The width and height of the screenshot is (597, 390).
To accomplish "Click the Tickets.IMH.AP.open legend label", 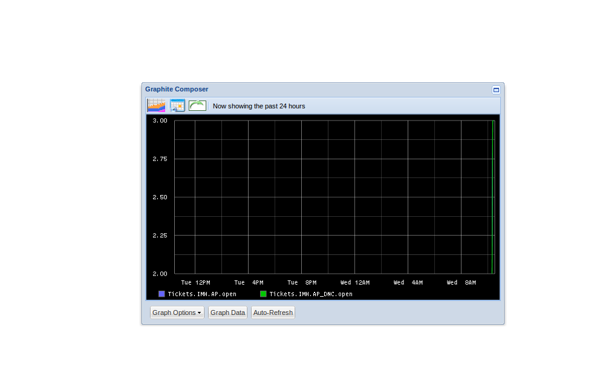I will tap(202, 294).
